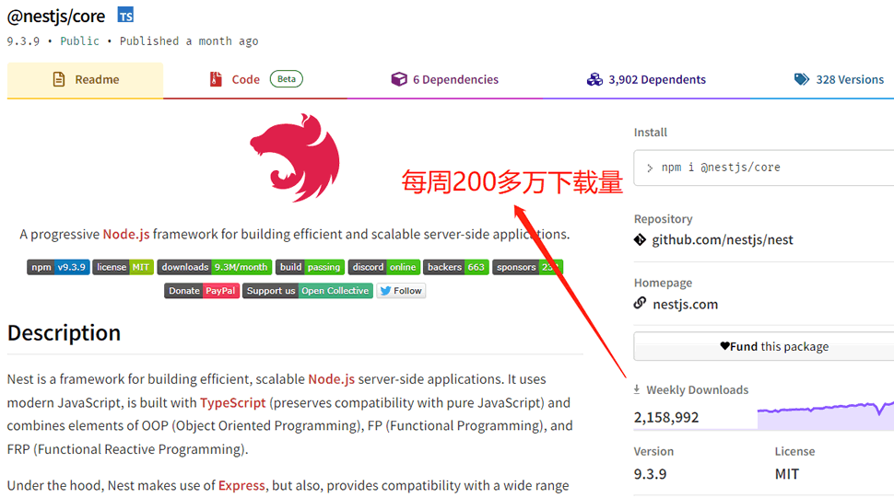Viewport: 894px width, 498px height.
Task: Click the Versions tags icon
Action: pos(802,79)
